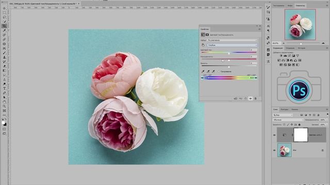The height and width of the screenshot is (185, 330).
Task: Click the Navigator zoom percentage field
Action: (x=276, y=43)
